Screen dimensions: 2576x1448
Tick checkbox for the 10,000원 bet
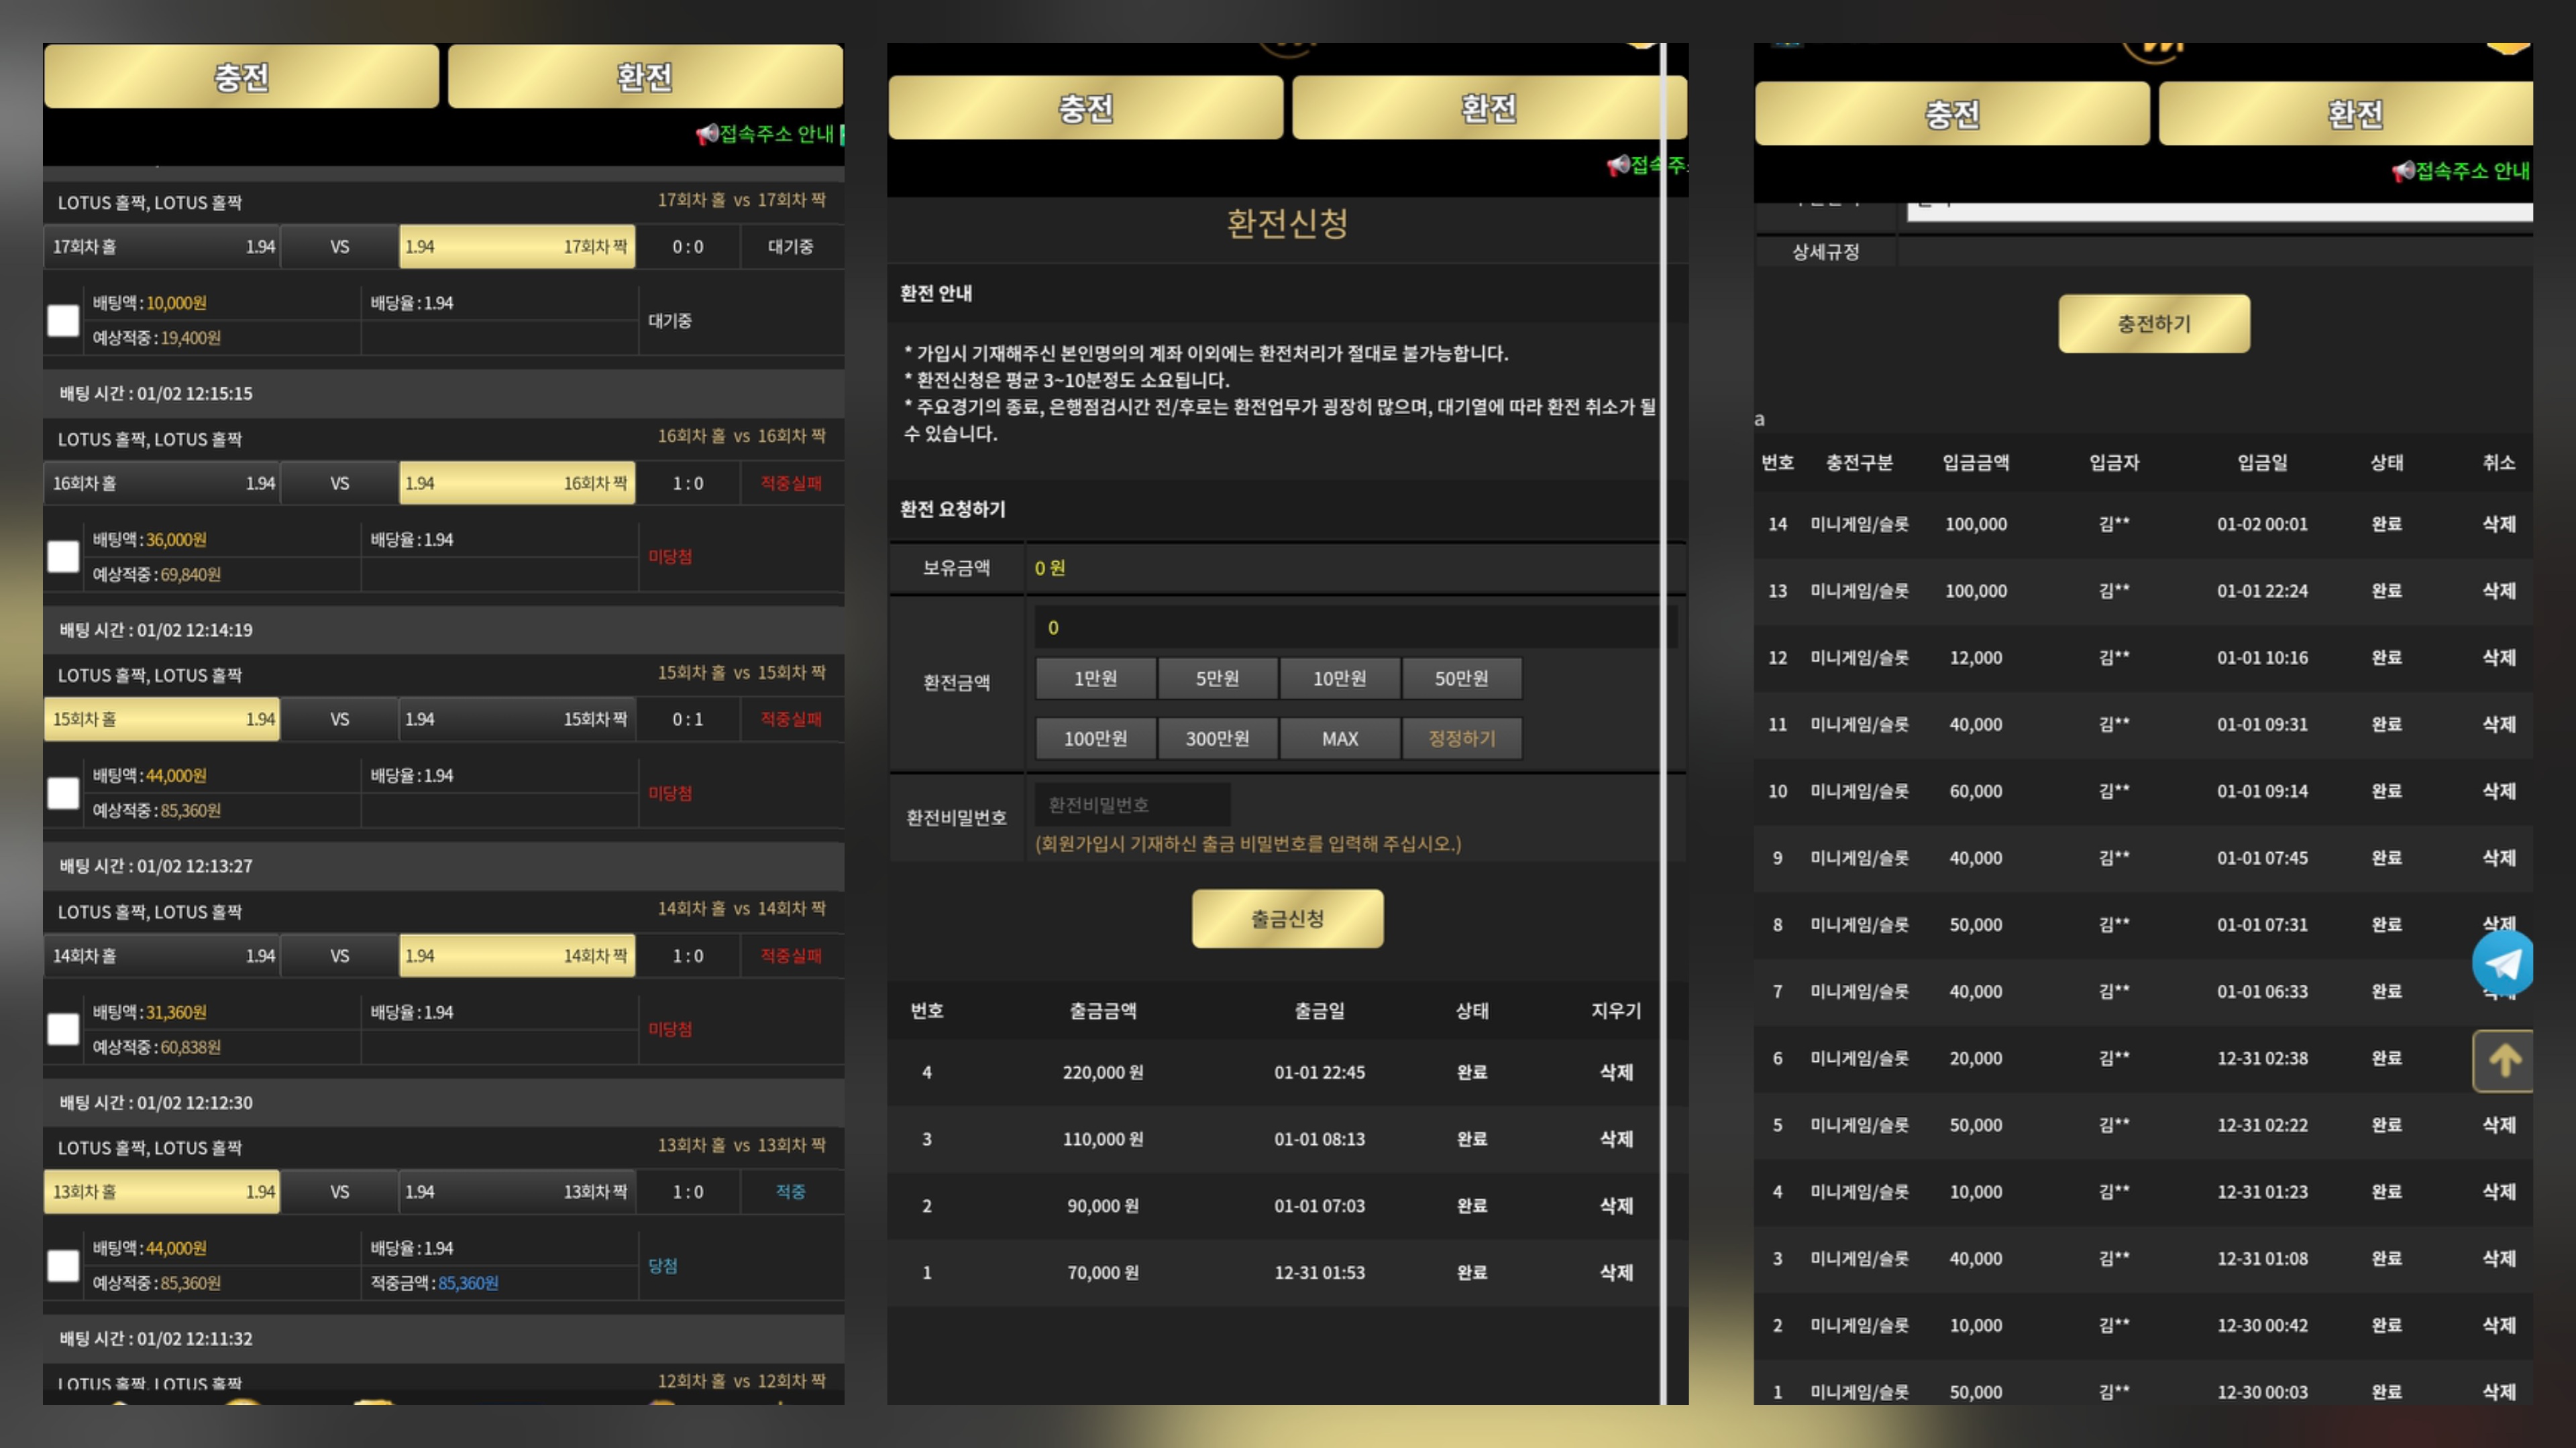(x=63, y=321)
